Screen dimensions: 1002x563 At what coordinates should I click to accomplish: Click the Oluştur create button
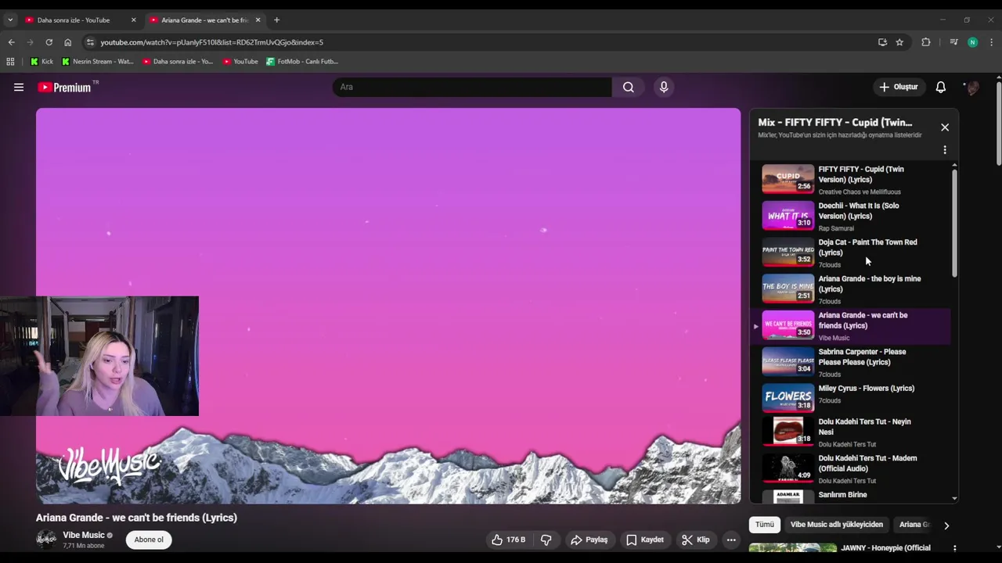pos(899,87)
